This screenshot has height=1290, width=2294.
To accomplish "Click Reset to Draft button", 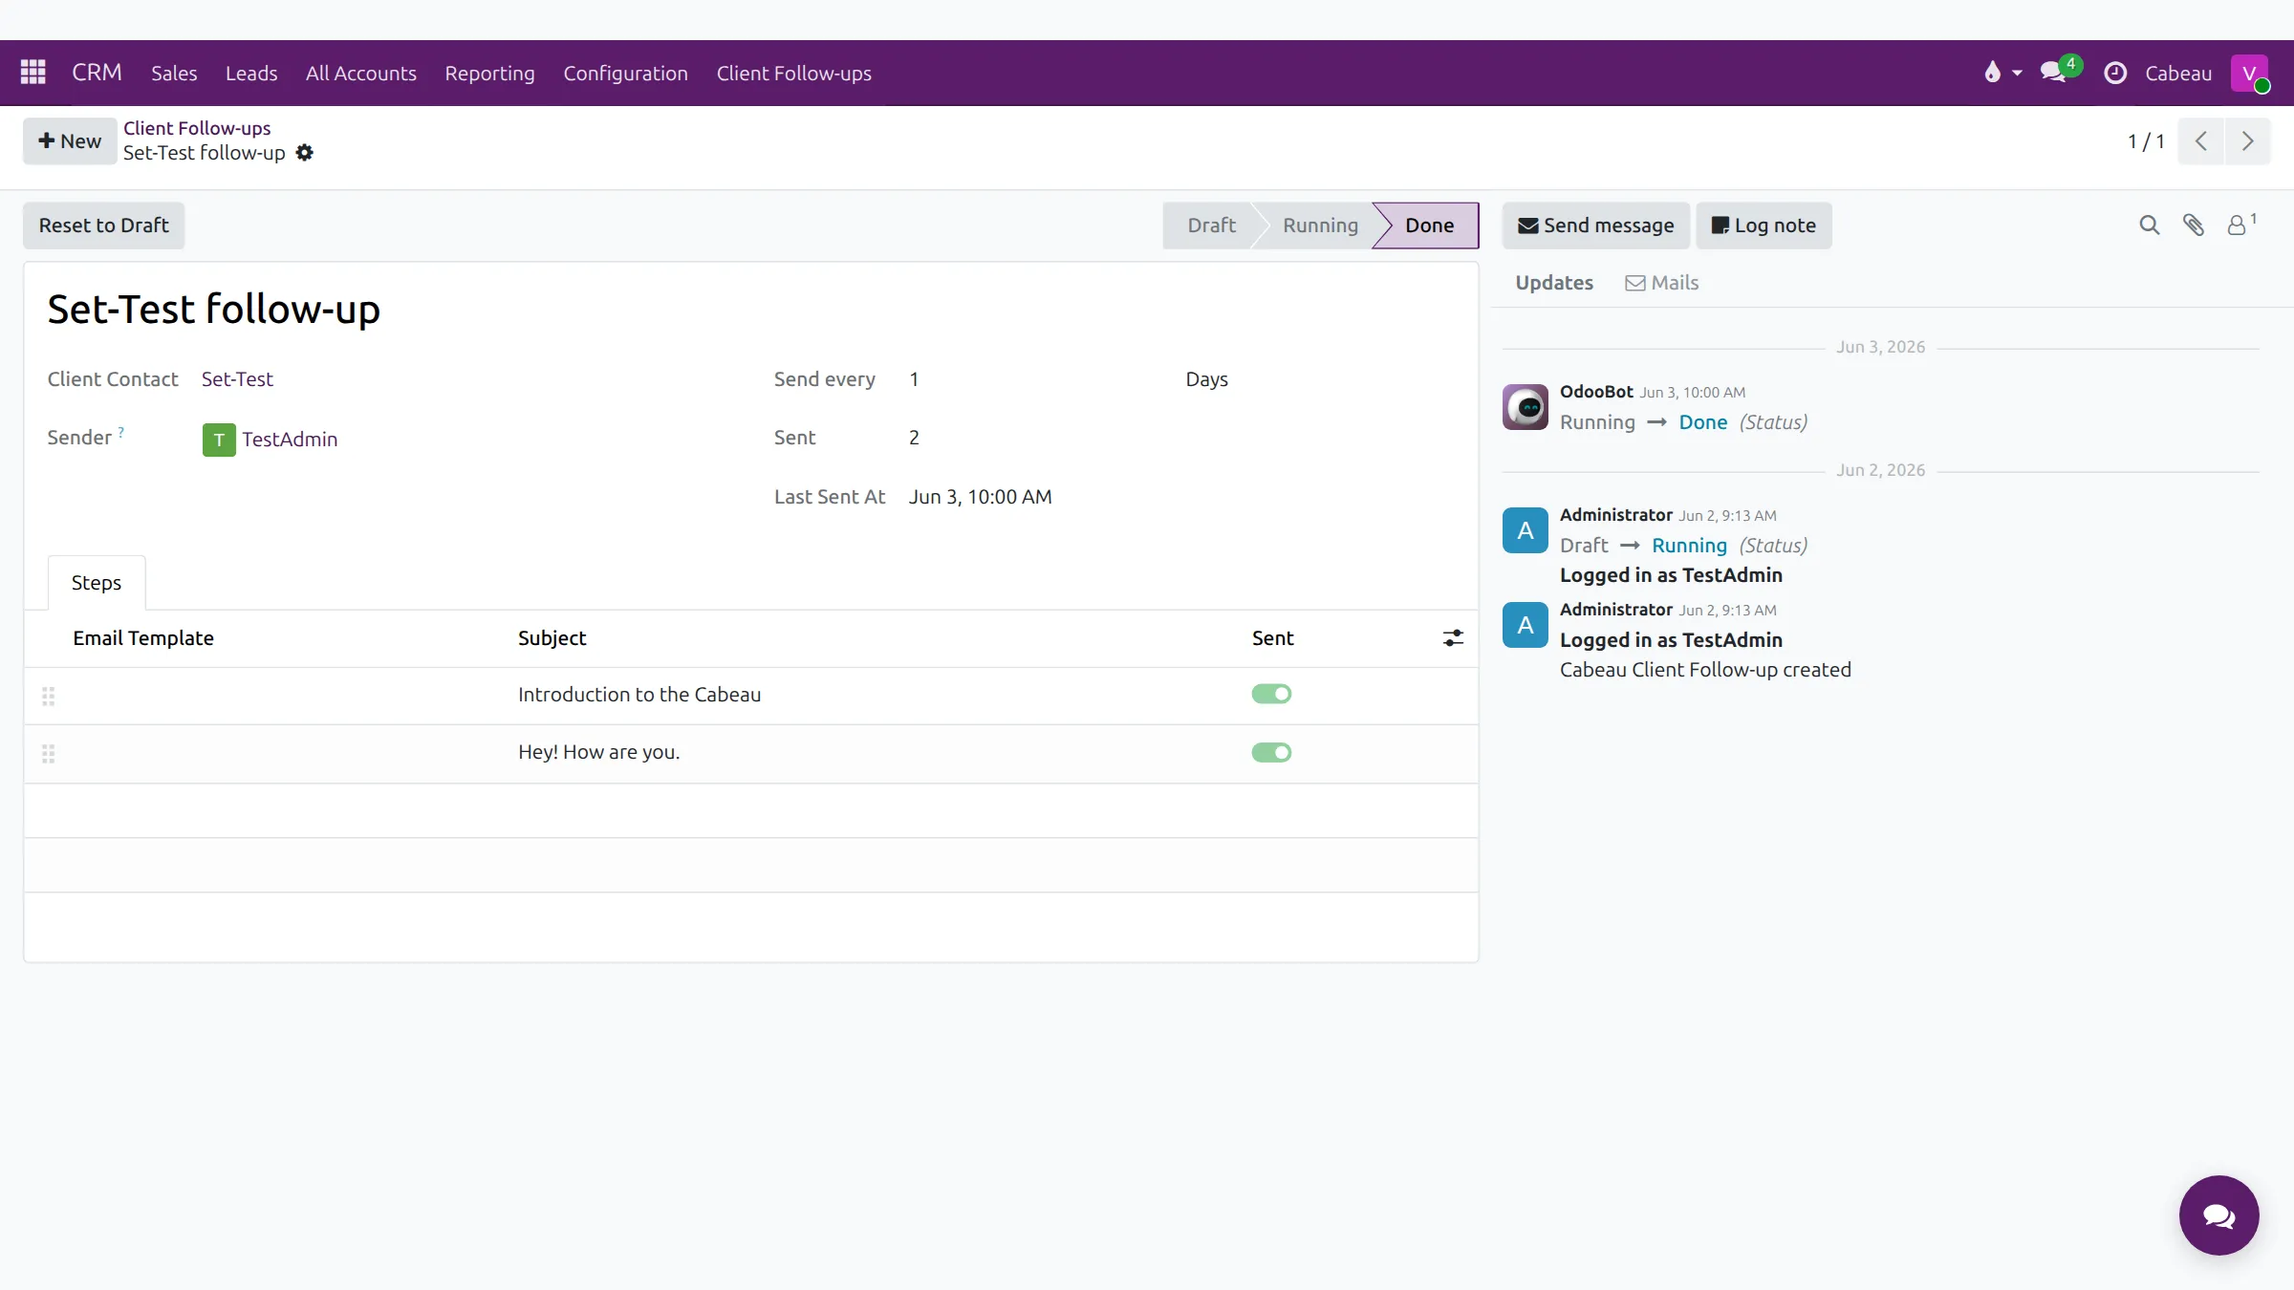I will [x=103, y=226].
